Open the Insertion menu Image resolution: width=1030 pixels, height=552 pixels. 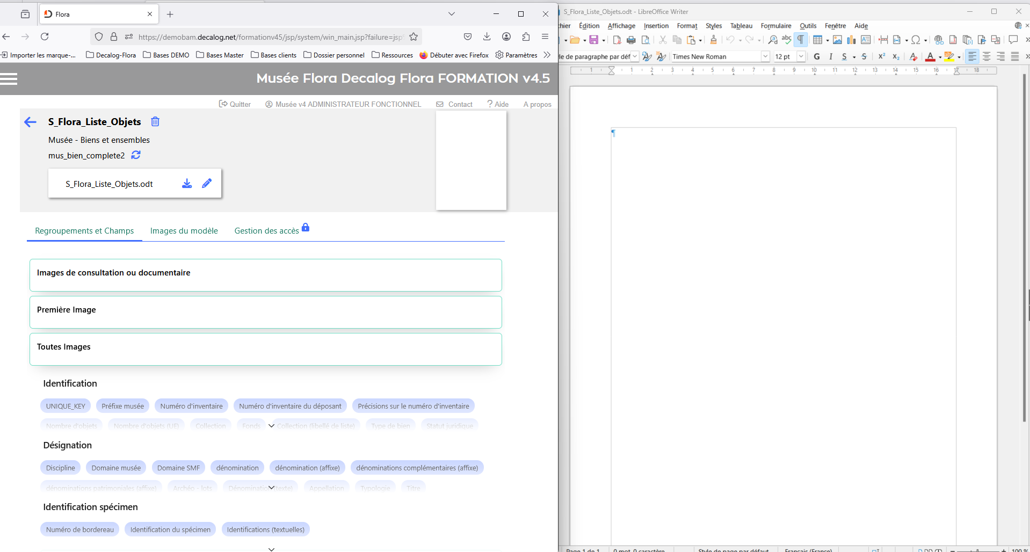click(x=656, y=26)
